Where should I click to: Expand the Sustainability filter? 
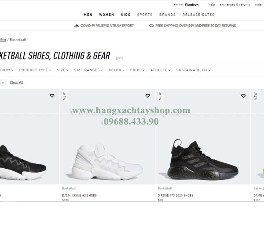194,70
